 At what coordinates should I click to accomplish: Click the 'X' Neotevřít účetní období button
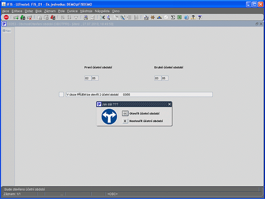(125, 121)
